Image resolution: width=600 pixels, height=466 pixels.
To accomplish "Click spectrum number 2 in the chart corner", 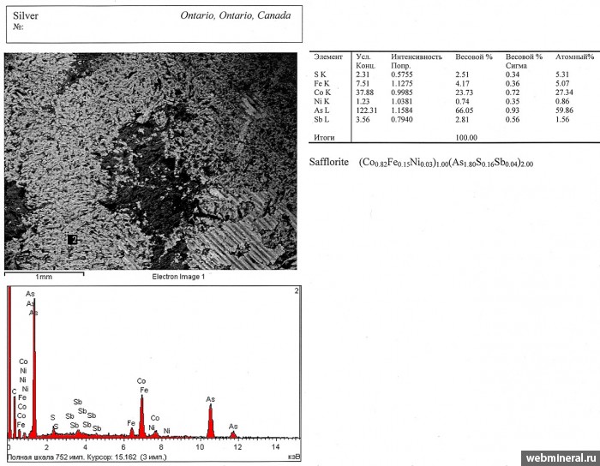I will pyautogui.click(x=297, y=291).
